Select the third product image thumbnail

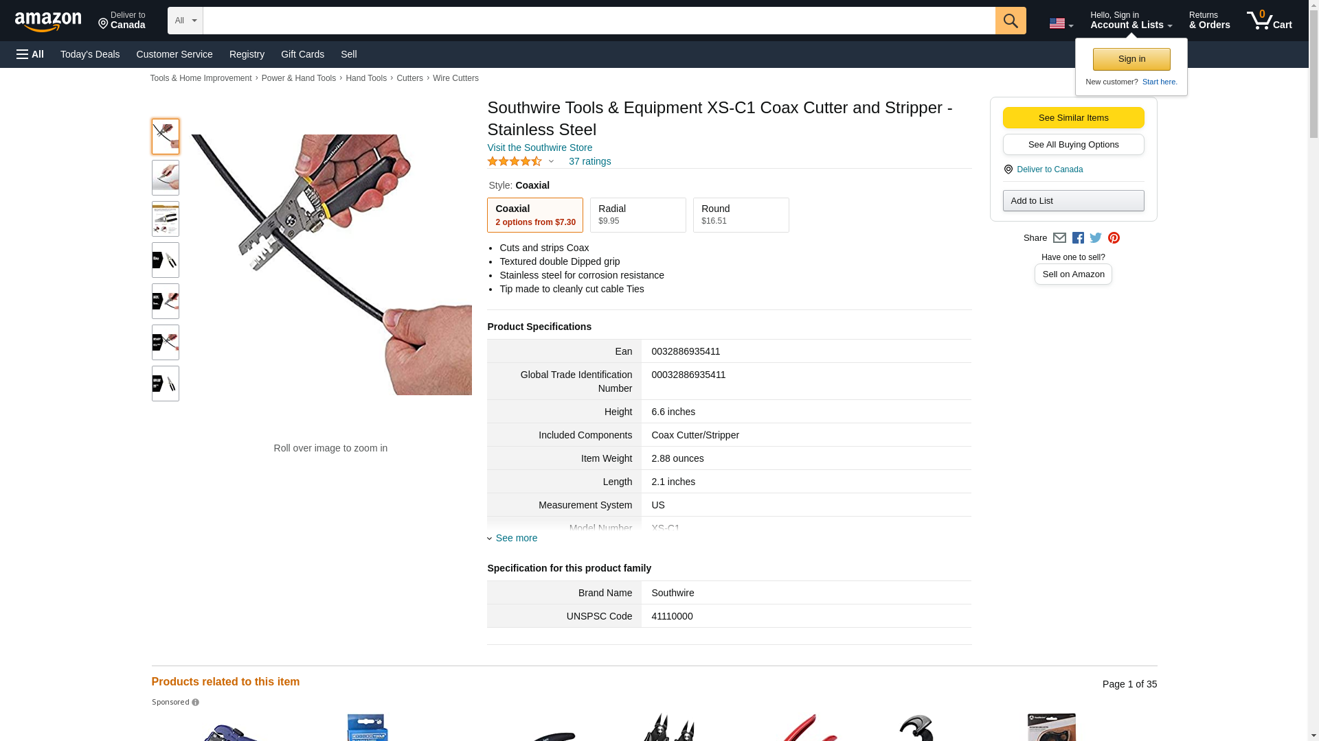[165, 219]
